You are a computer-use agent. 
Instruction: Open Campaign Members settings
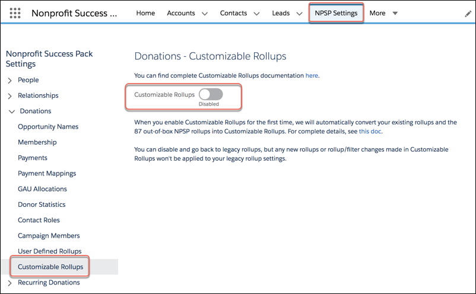tap(49, 236)
